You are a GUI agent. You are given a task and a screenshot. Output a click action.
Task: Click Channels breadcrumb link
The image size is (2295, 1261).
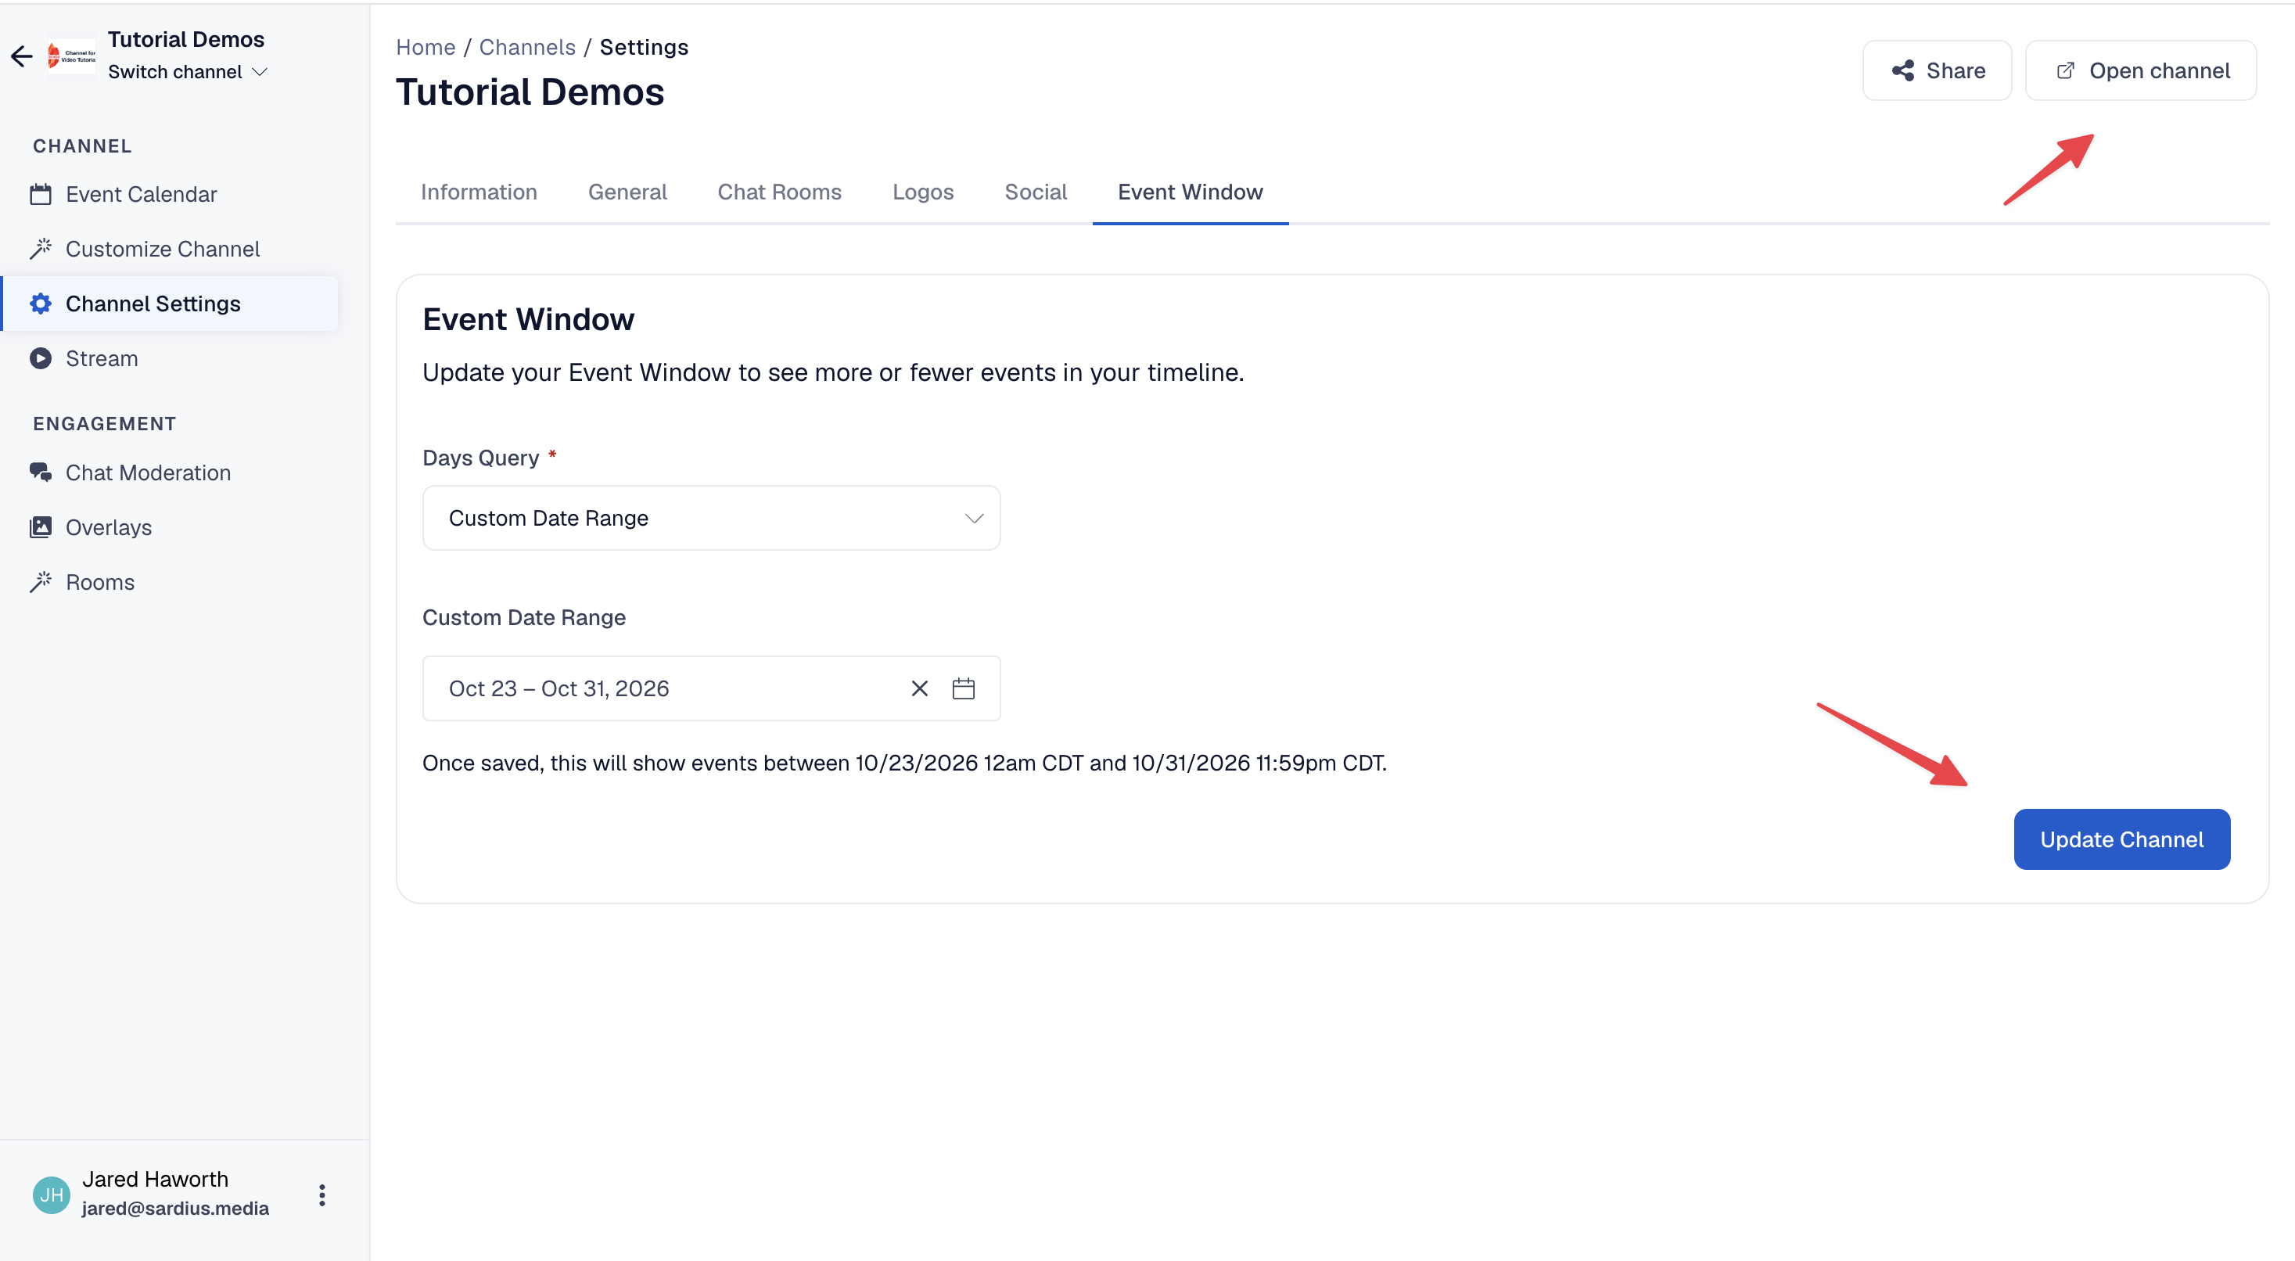(527, 47)
